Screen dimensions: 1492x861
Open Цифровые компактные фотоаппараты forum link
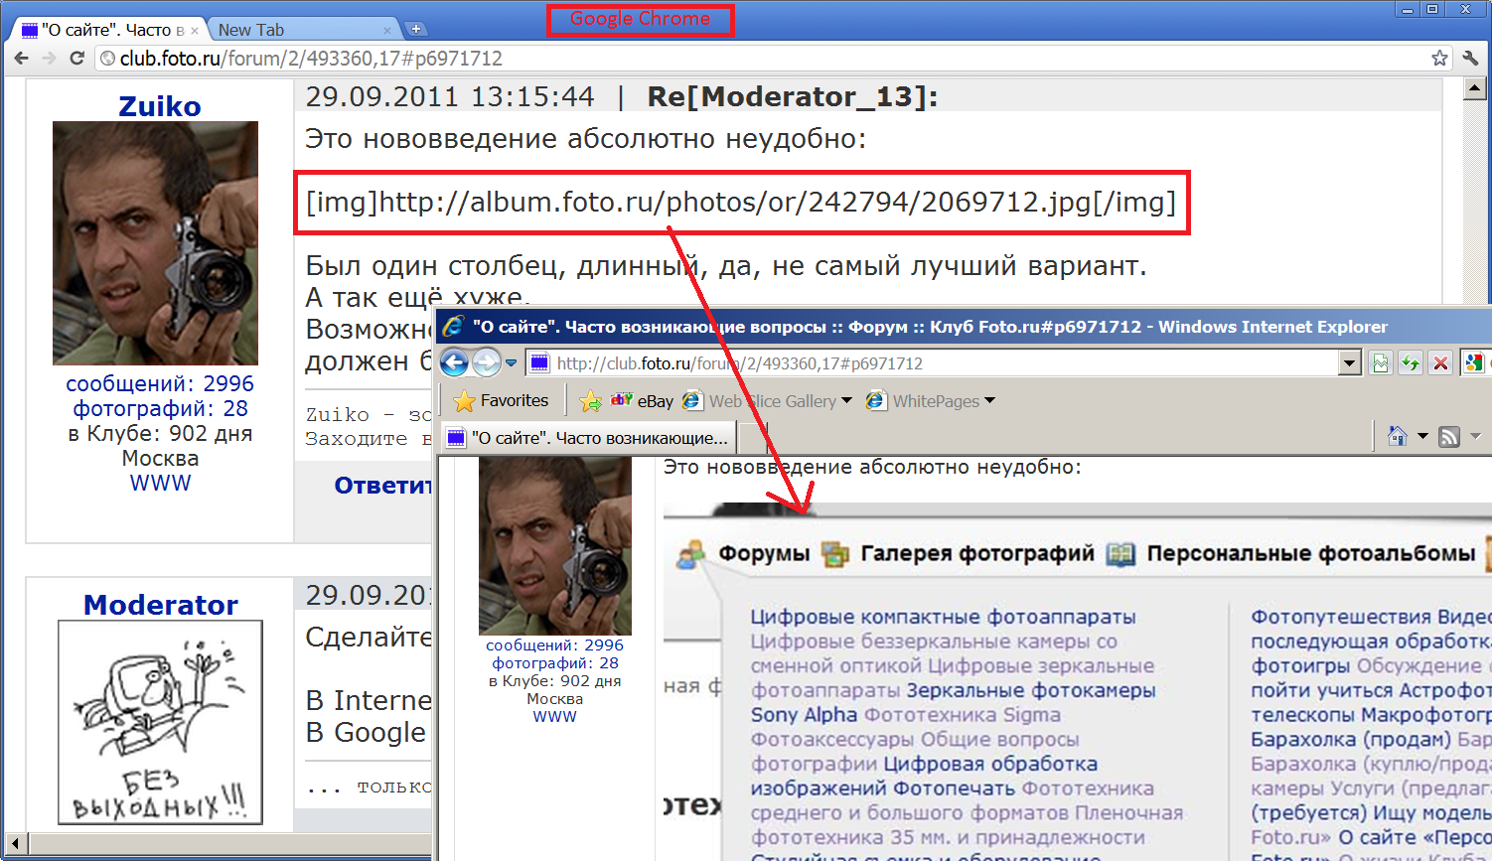(x=943, y=617)
